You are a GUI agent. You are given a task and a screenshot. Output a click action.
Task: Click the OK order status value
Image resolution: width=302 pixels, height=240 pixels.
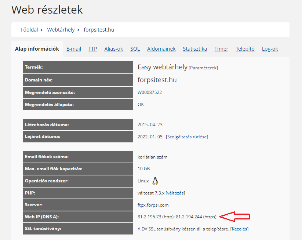click(141, 104)
